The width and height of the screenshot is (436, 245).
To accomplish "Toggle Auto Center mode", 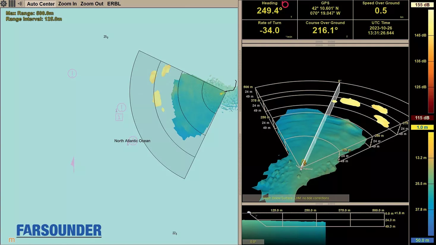I will pyautogui.click(x=41, y=4).
